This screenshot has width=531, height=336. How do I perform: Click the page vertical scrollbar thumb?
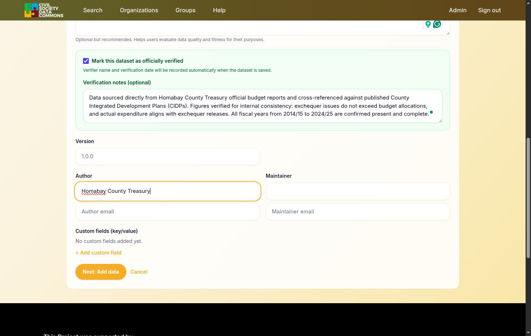point(528,198)
